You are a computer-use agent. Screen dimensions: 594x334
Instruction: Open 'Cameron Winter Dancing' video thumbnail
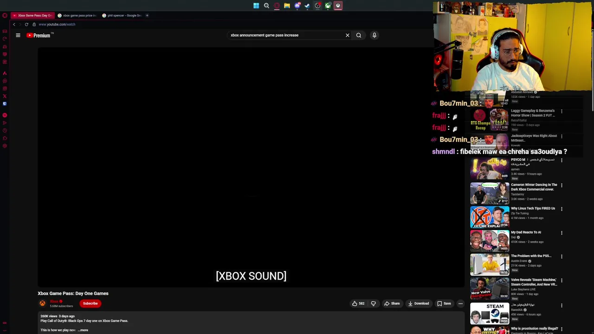[x=490, y=193]
